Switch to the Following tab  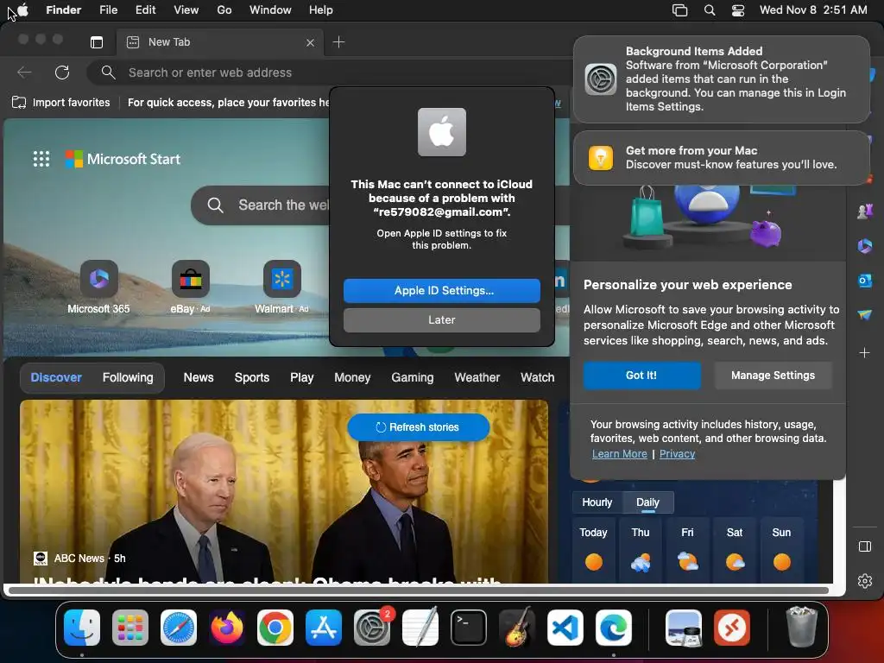click(128, 377)
